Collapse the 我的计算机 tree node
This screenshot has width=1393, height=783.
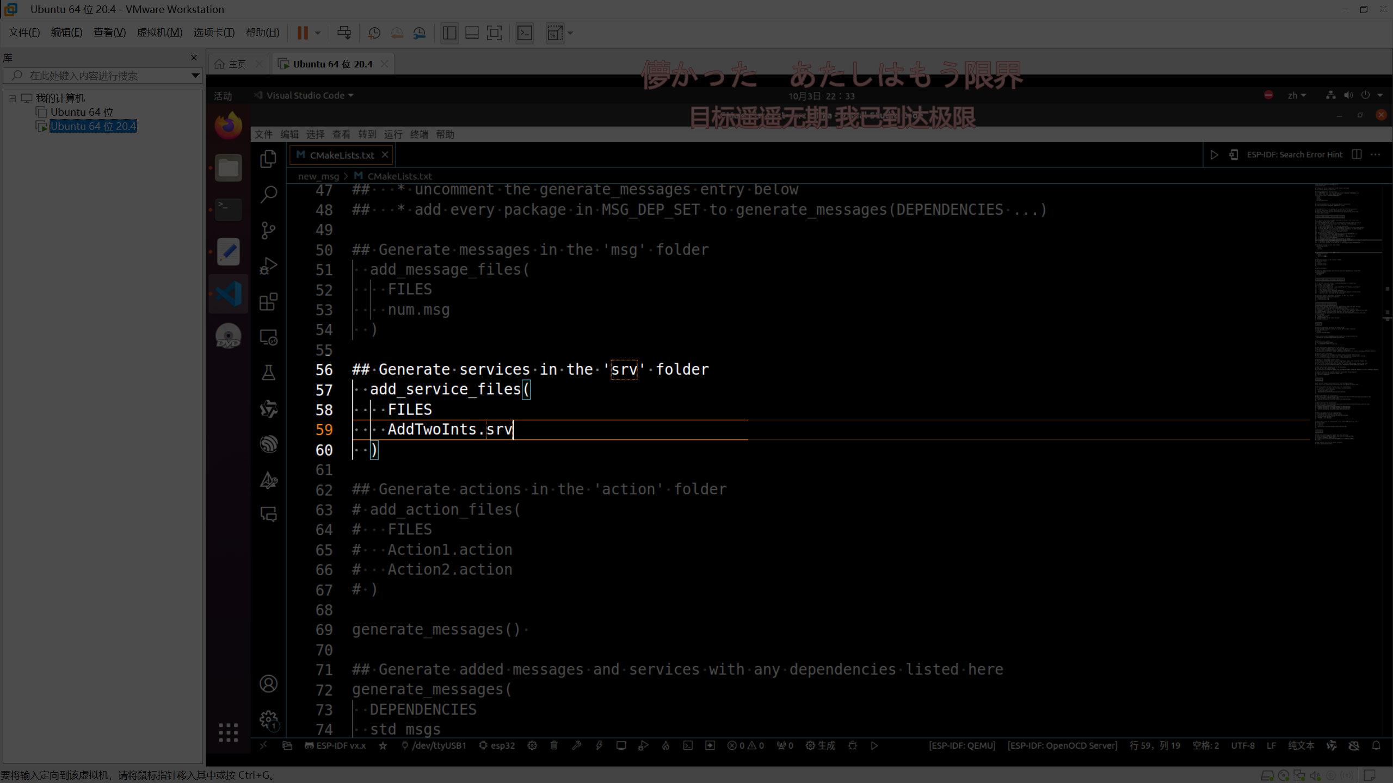point(12,98)
